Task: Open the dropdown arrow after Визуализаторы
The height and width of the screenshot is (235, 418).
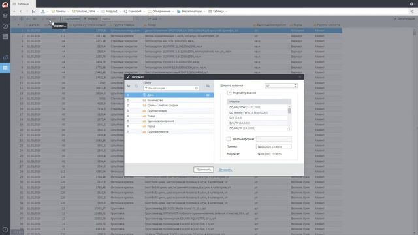Action: (204, 12)
